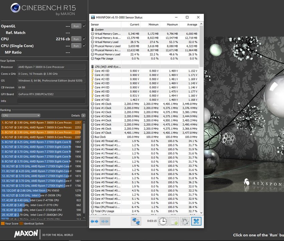The width and height of the screenshot is (284, 241).
Task: Click the HWiNFO scrollbar down arrow
Action: coord(201,213)
